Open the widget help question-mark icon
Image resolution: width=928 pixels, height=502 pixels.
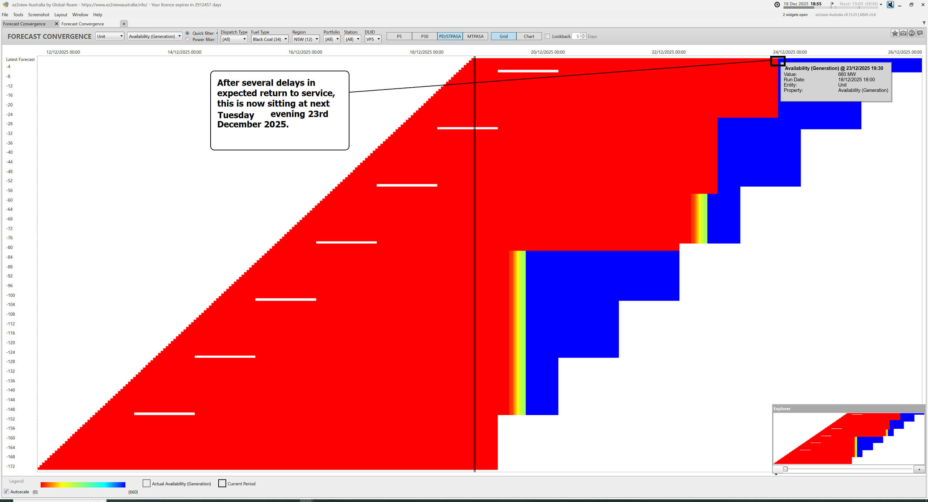911,33
